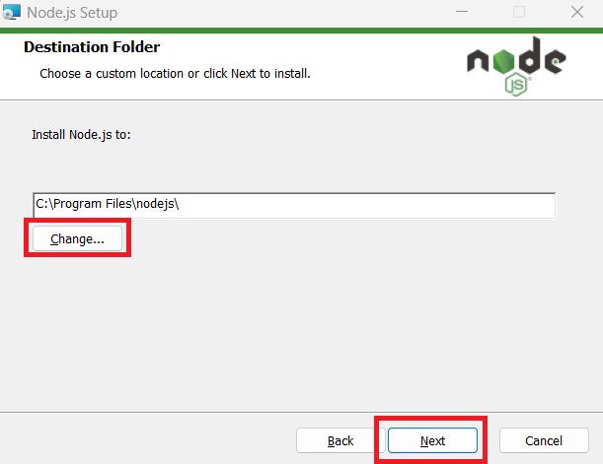
Task: Click the Node.js logo in header
Action: (516, 66)
